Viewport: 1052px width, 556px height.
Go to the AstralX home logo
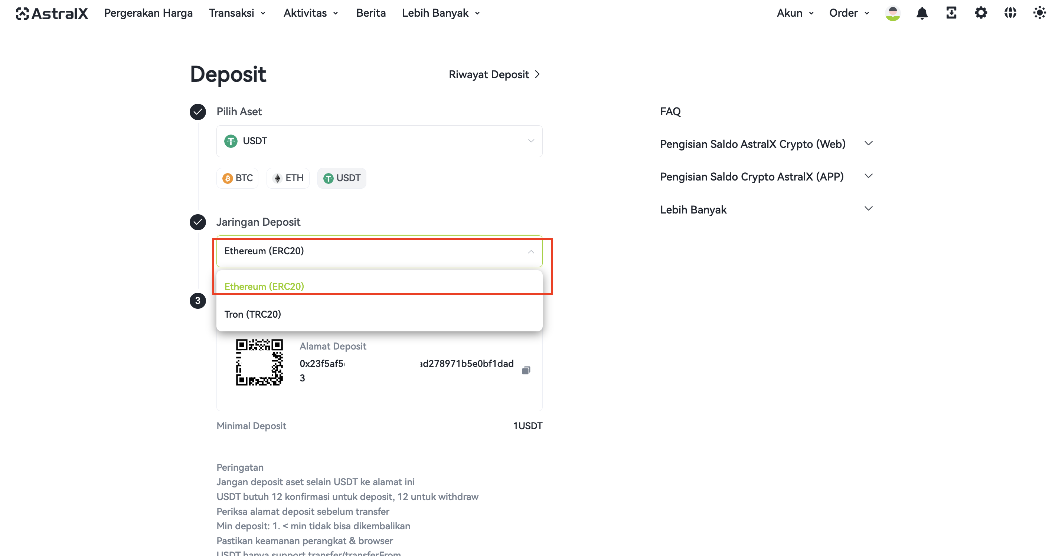pyautogui.click(x=52, y=13)
